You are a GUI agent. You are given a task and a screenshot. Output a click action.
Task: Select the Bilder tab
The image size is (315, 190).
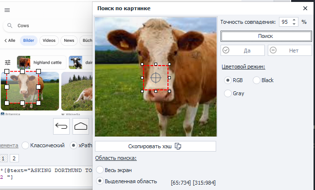click(x=29, y=40)
